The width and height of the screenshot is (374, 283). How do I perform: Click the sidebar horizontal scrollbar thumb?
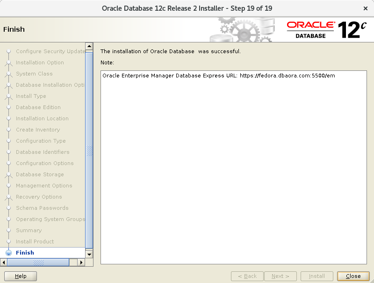[38, 262]
